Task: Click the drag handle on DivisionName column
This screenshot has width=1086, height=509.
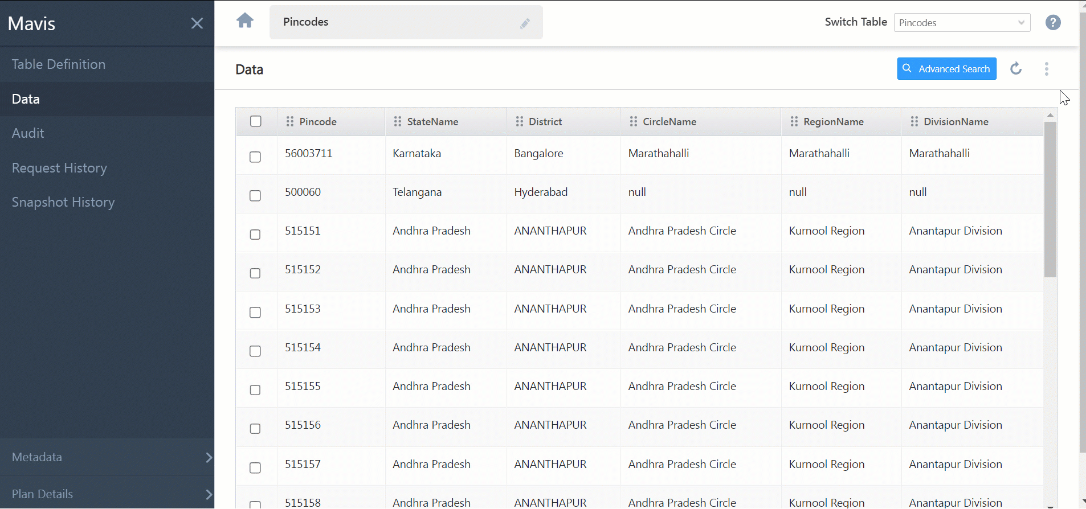Action: (x=914, y=121)
